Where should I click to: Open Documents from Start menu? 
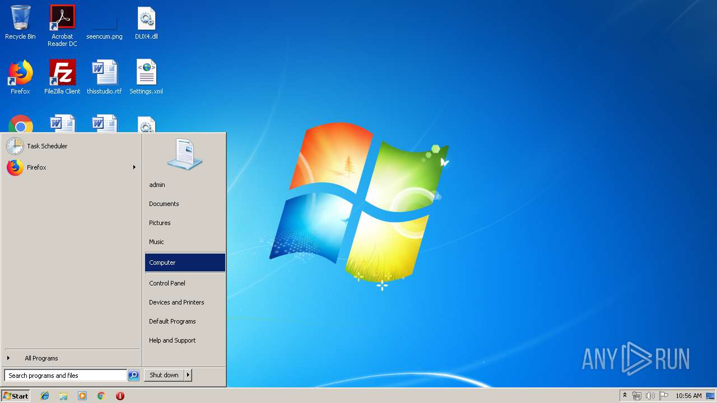(x=185, y=204)
